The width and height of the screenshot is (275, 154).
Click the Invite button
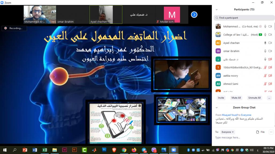coord(221,98)
